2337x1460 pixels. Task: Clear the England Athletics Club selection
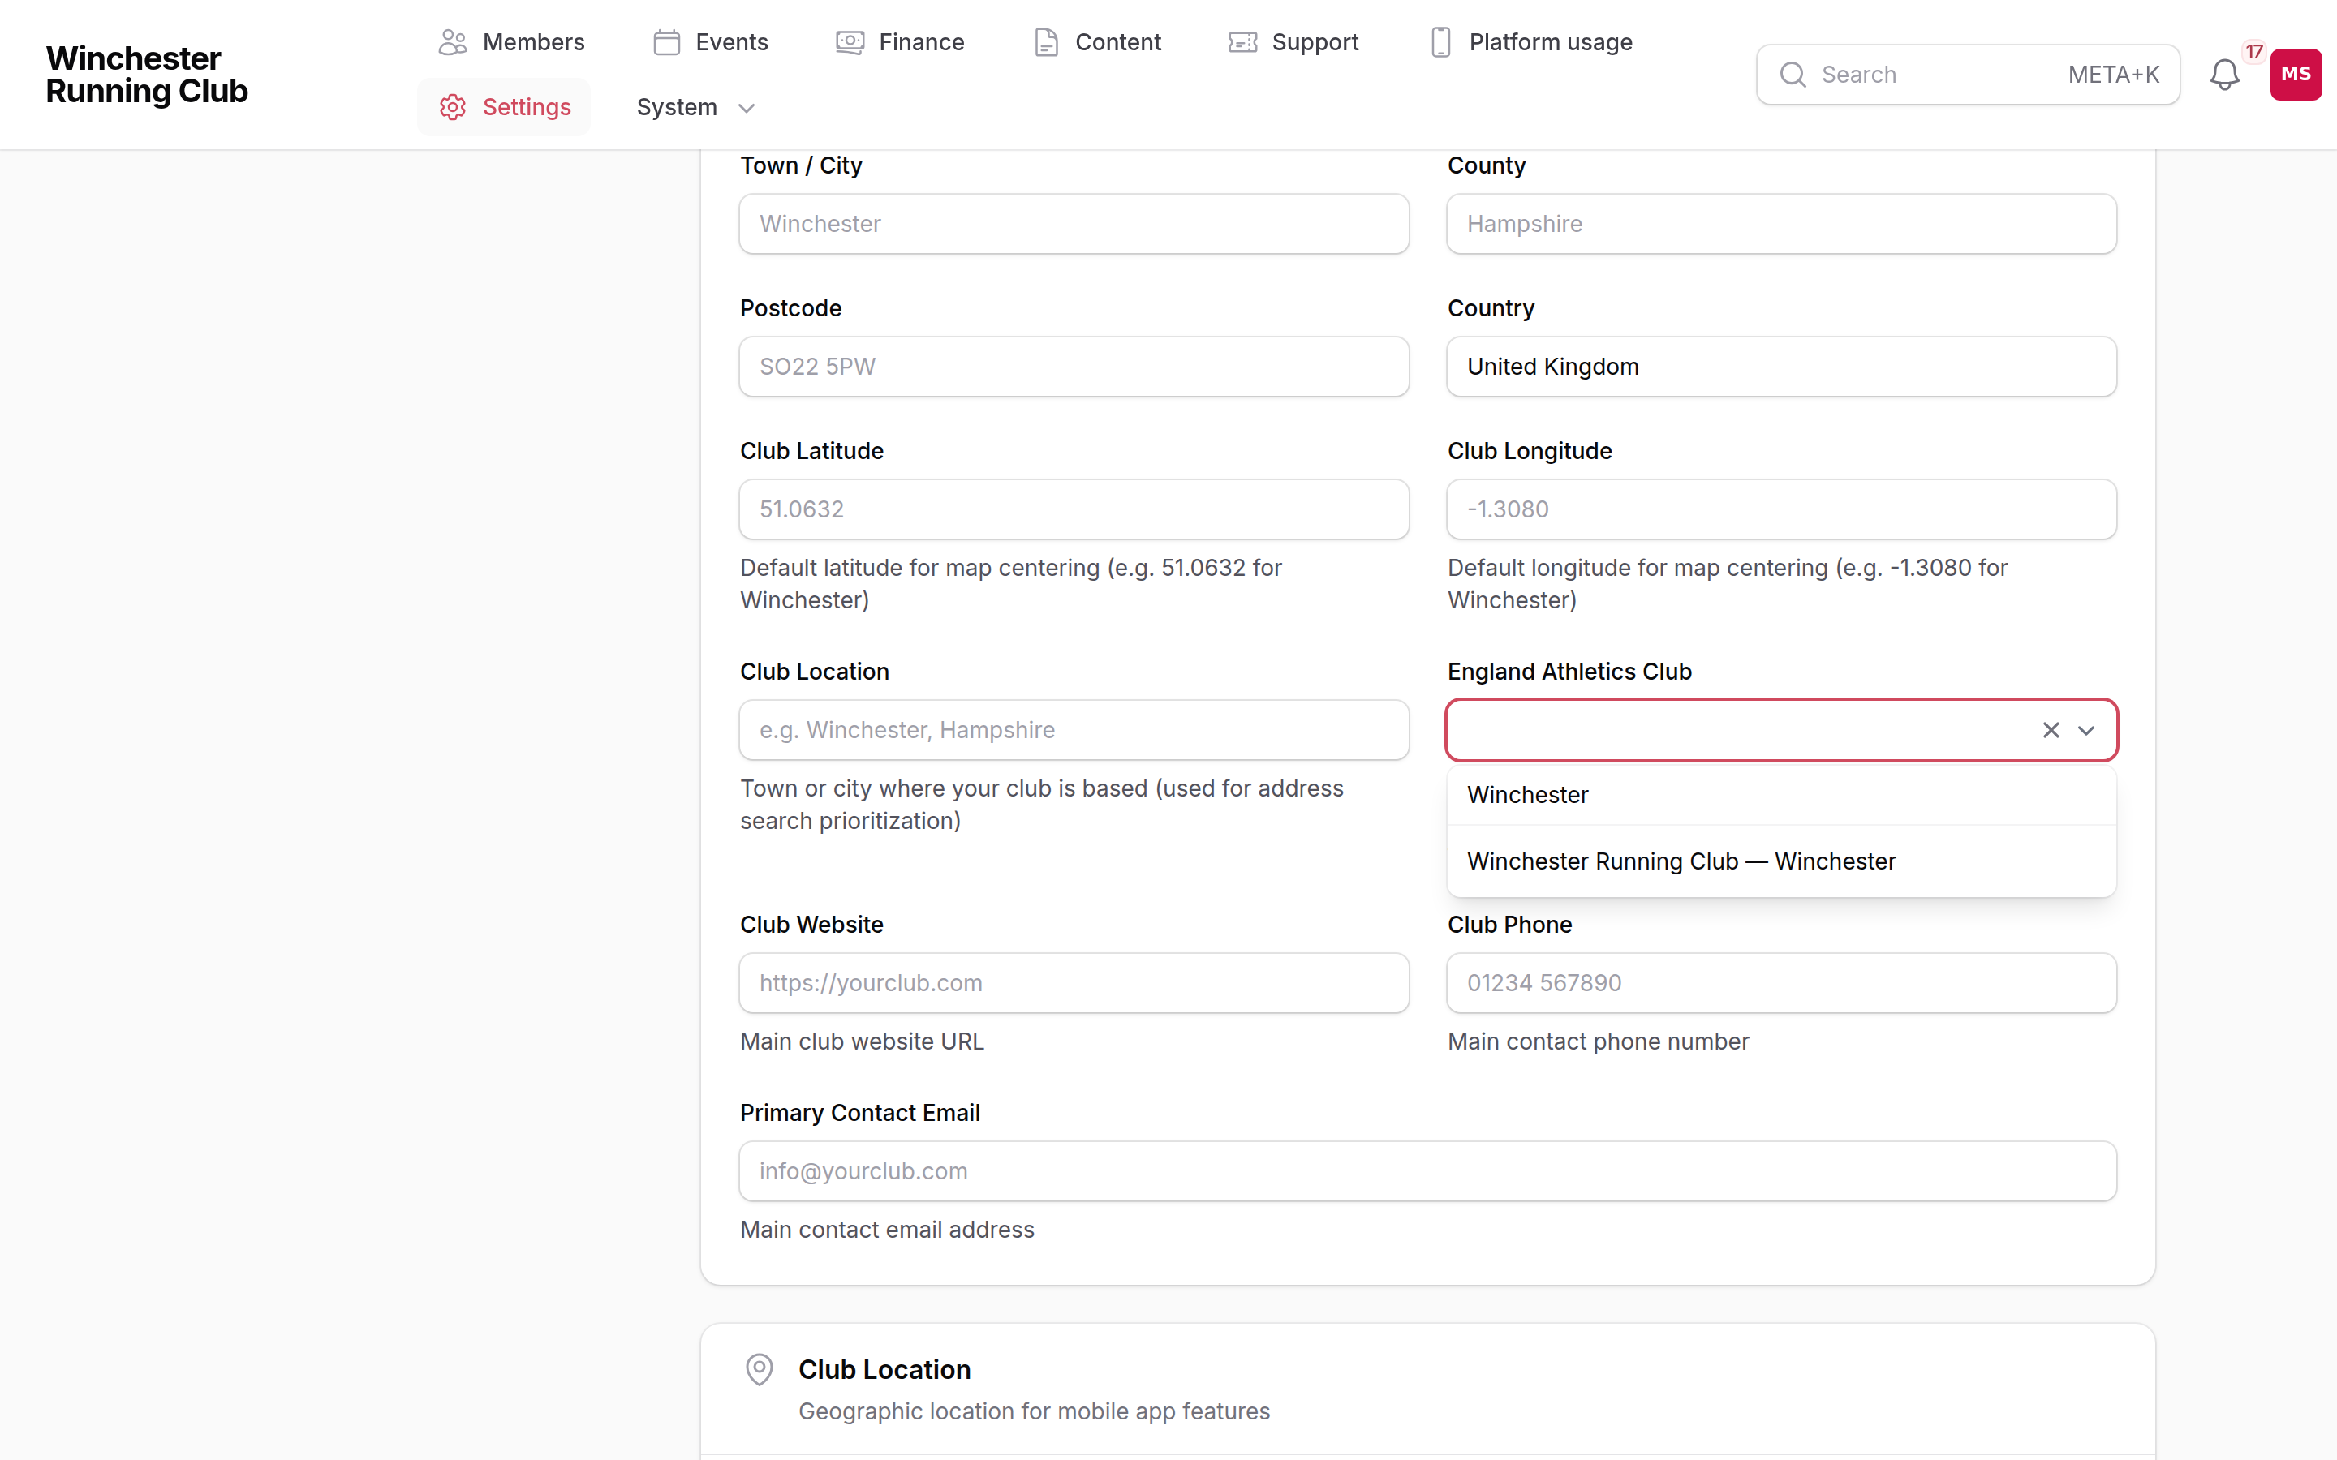[x=2051, y=730]
